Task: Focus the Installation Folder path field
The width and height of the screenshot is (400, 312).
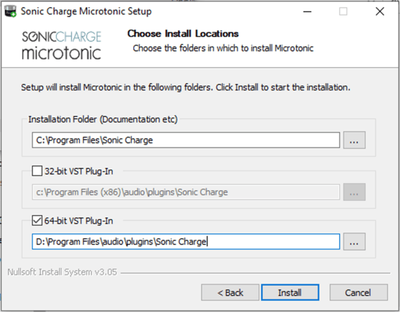Action: click(186, 140)
